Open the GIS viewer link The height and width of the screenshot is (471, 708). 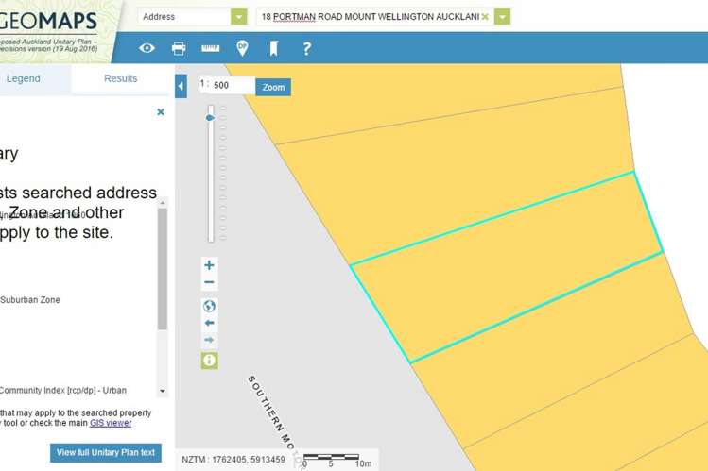point(111,423)
